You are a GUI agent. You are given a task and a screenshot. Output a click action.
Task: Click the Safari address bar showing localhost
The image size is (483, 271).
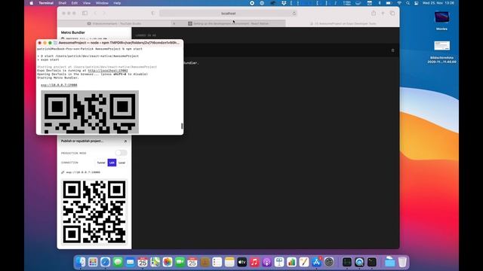pyautogui.click(x=228, y=14)
